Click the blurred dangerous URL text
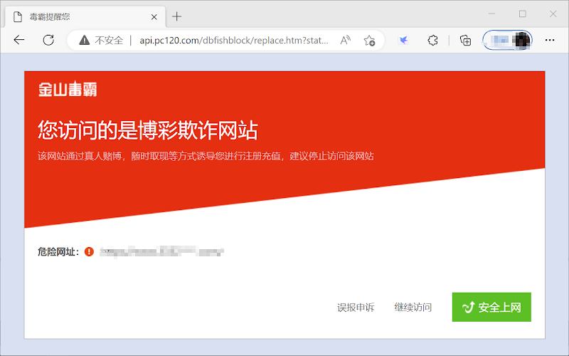Viewport: 569px width, 356px height. tap(161, 251)
